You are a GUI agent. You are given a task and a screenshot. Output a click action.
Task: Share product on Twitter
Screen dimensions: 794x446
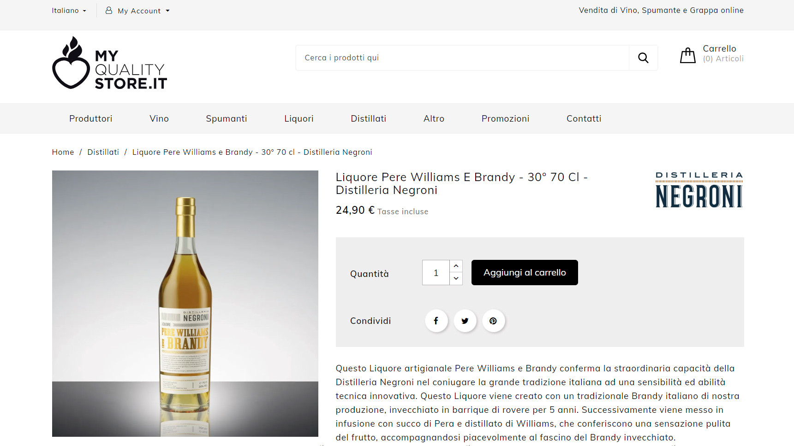[x=465, y=321]
